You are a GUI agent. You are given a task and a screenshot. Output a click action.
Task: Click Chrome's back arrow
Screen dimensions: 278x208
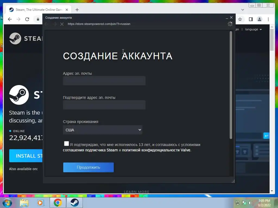(x=10, y=19)
